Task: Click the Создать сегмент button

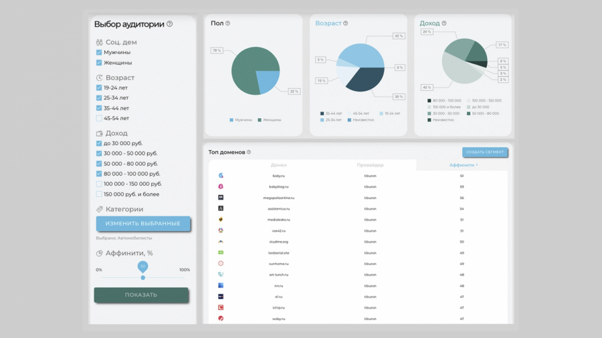Action: pyautogui.click(x=485, y=152)
